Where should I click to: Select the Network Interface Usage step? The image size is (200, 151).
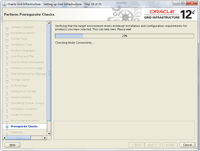27,68
